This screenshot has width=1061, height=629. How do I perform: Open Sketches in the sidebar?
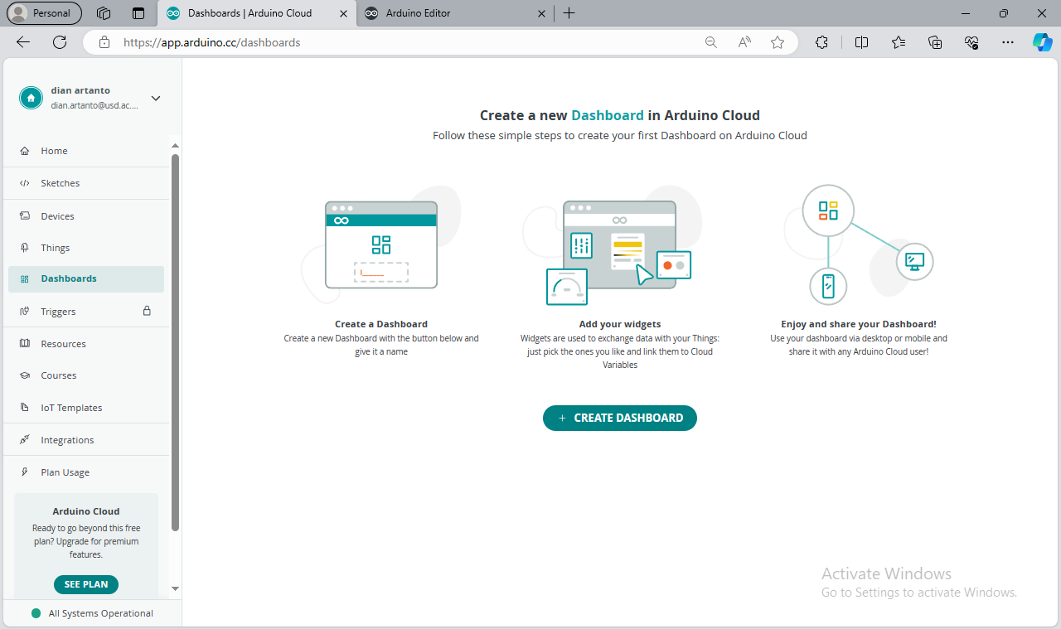pos(86,183)
